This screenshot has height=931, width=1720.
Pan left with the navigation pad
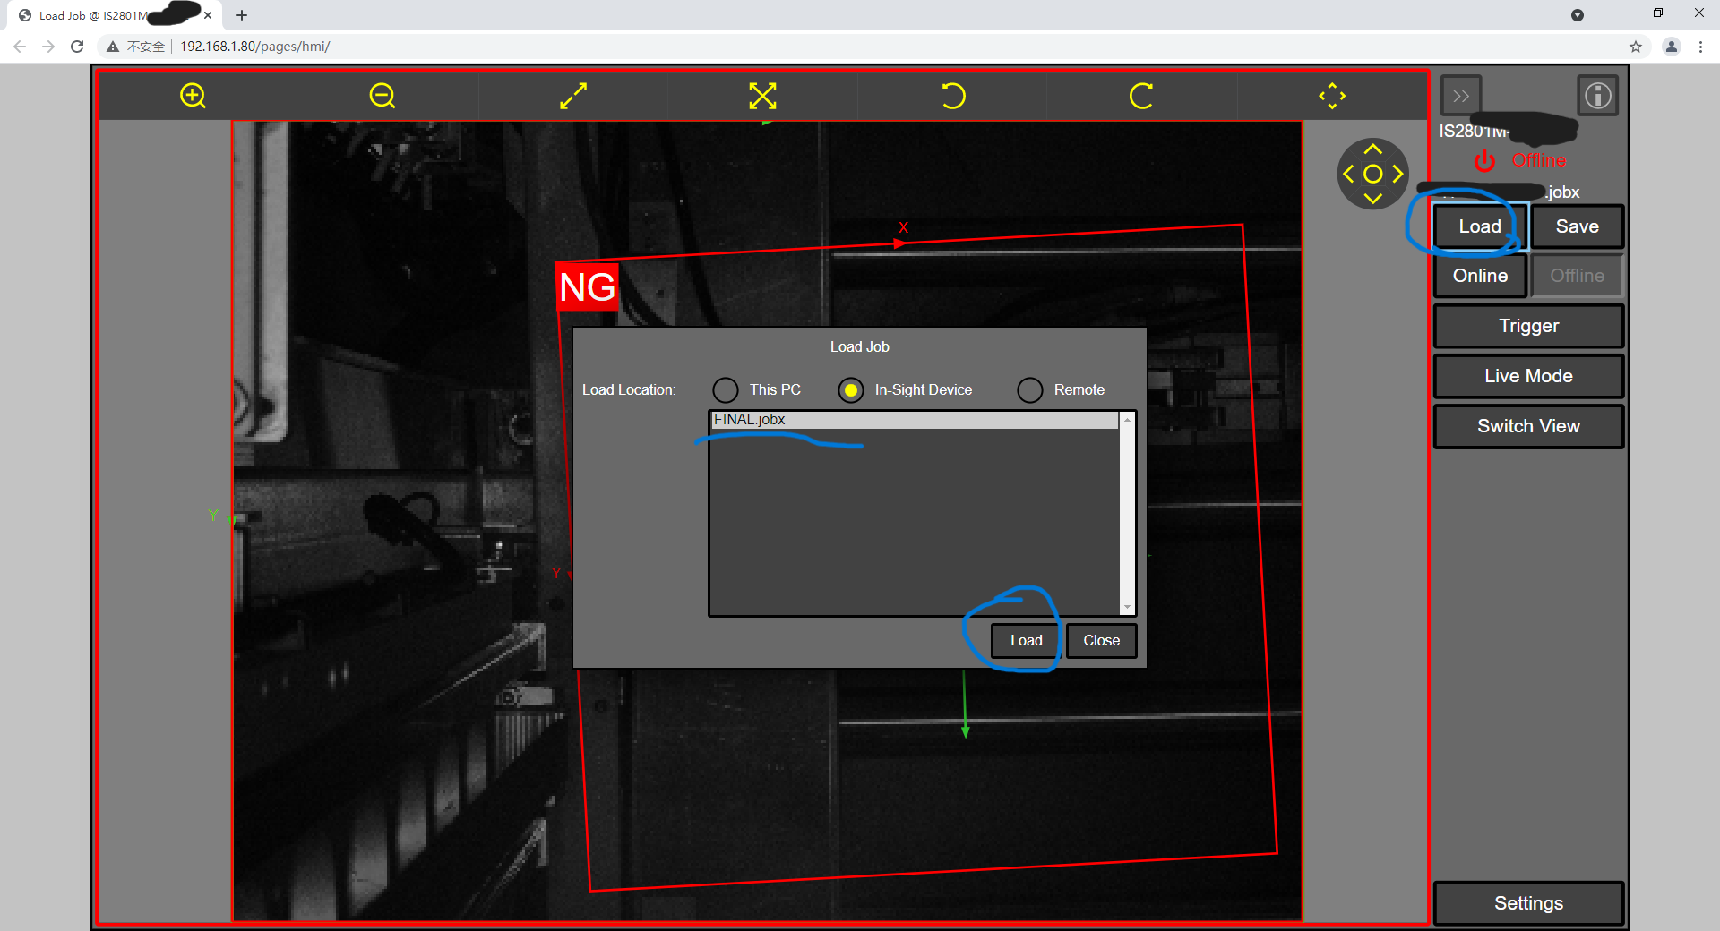click(1348, 174)
